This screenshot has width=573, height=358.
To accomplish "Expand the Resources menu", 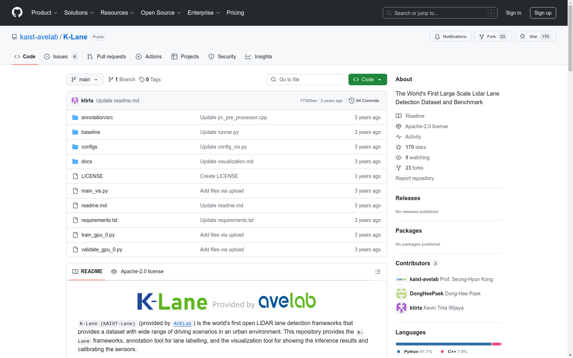I will [x=117, y=13].
